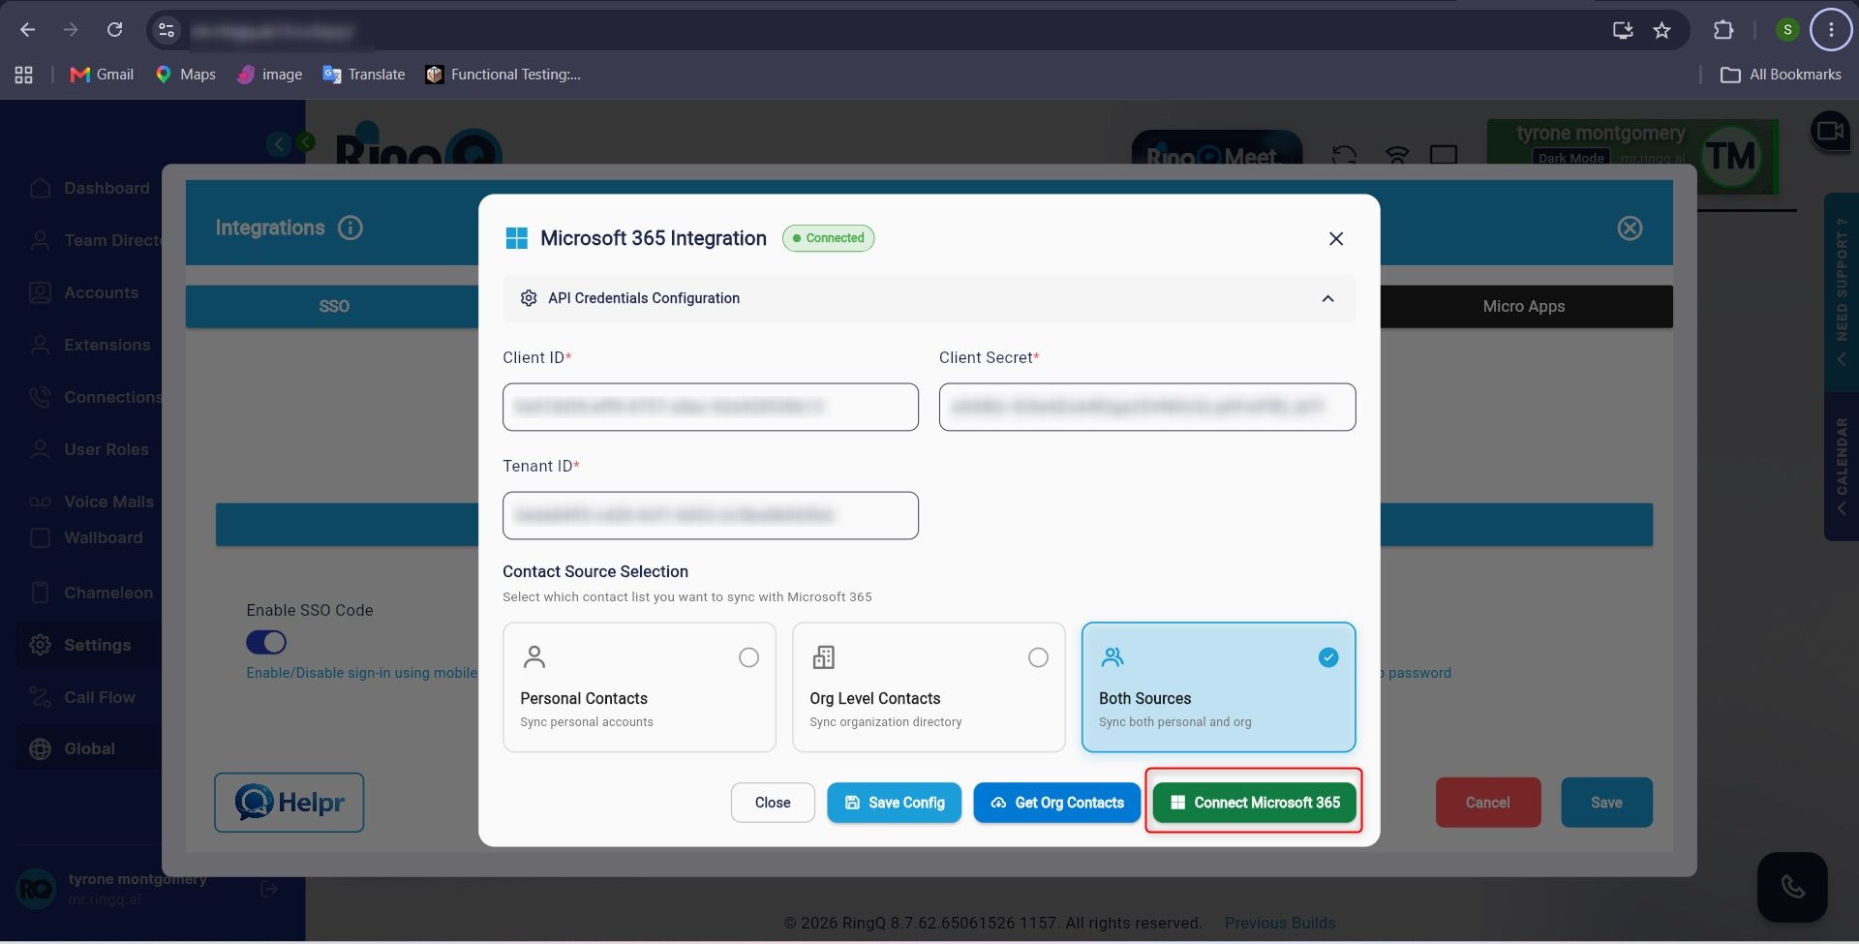The width and height of the screenshot is (1859, 944).
Task: Click the Global globe icon in sidebar
Action: [x=40, y=748]
